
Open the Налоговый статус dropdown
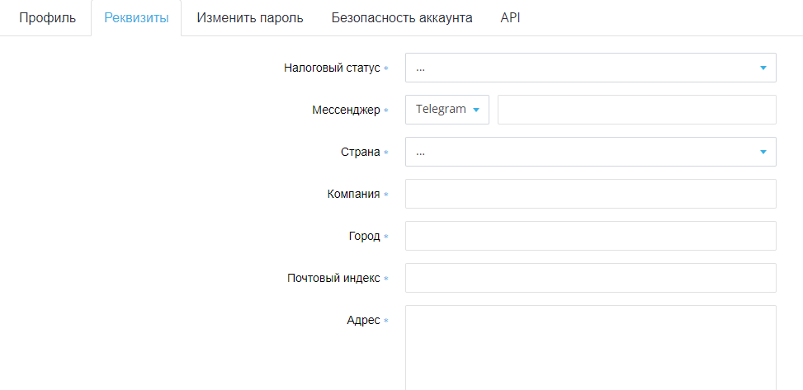(x=590, y=68)
